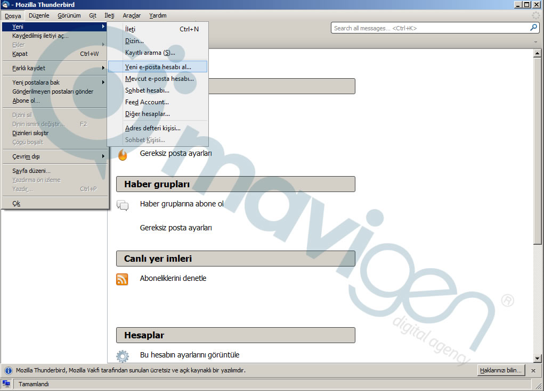544x391 pixels.
Task: Click the Tamamlandı status text
Action: coord(34,384)
